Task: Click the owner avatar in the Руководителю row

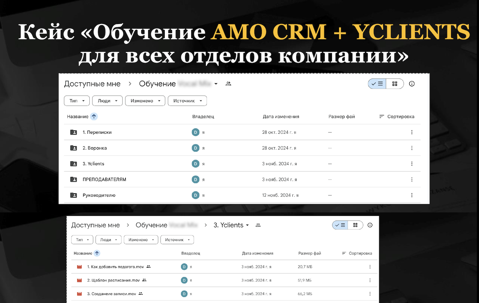Action: pos(196,195)
